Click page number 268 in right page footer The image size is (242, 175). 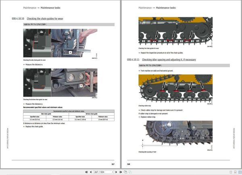[129, 164]
